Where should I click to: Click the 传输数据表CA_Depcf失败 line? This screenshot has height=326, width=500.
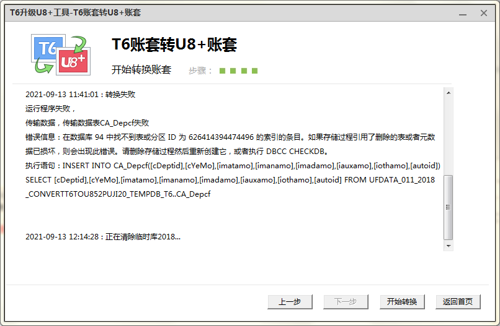click(87, 123)
